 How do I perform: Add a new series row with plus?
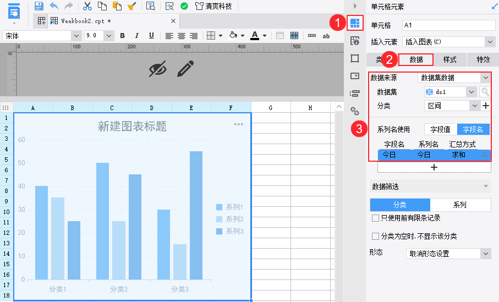click(434, 167)
